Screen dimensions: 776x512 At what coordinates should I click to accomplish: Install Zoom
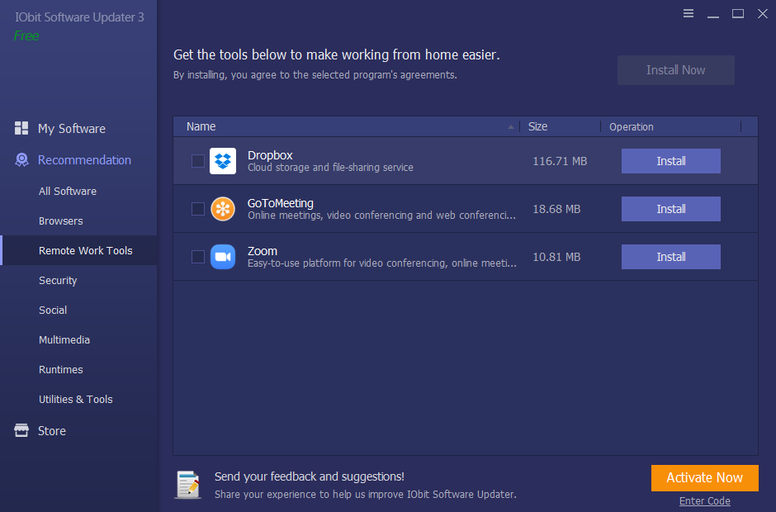(670, 257)
